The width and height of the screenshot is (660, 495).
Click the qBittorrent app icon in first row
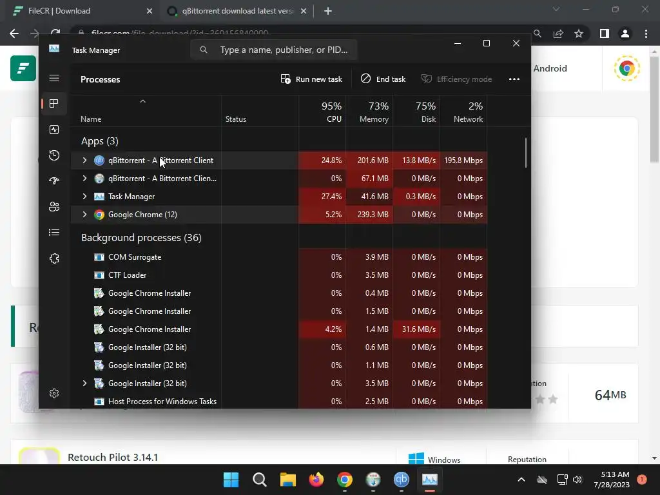click(x=99, y=160)
